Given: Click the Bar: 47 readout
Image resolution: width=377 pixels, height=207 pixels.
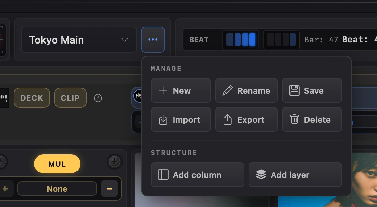Looking at the screenshot, I should [x=321, y=40].
